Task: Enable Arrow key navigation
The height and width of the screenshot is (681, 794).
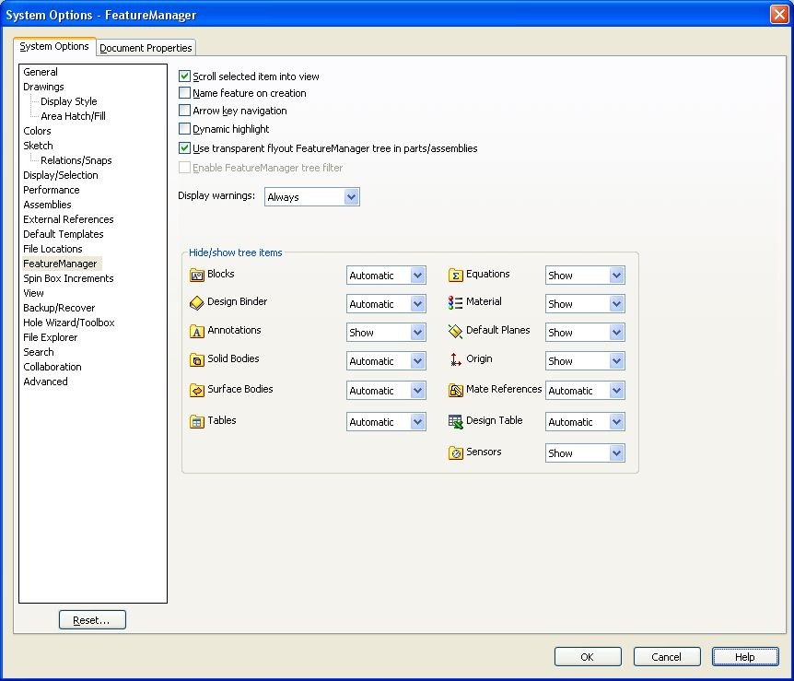Action: click(x=184, y=111)
